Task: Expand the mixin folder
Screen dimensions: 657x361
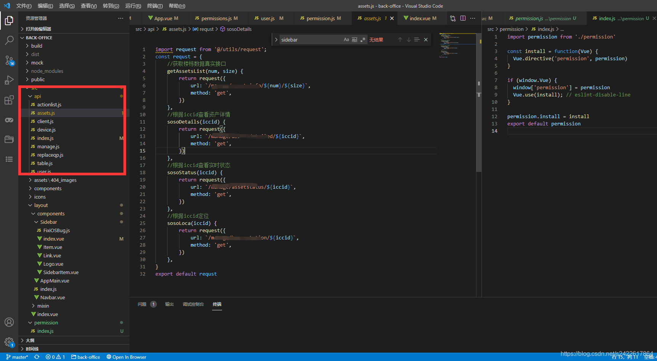Action: (x=74, y=306)
